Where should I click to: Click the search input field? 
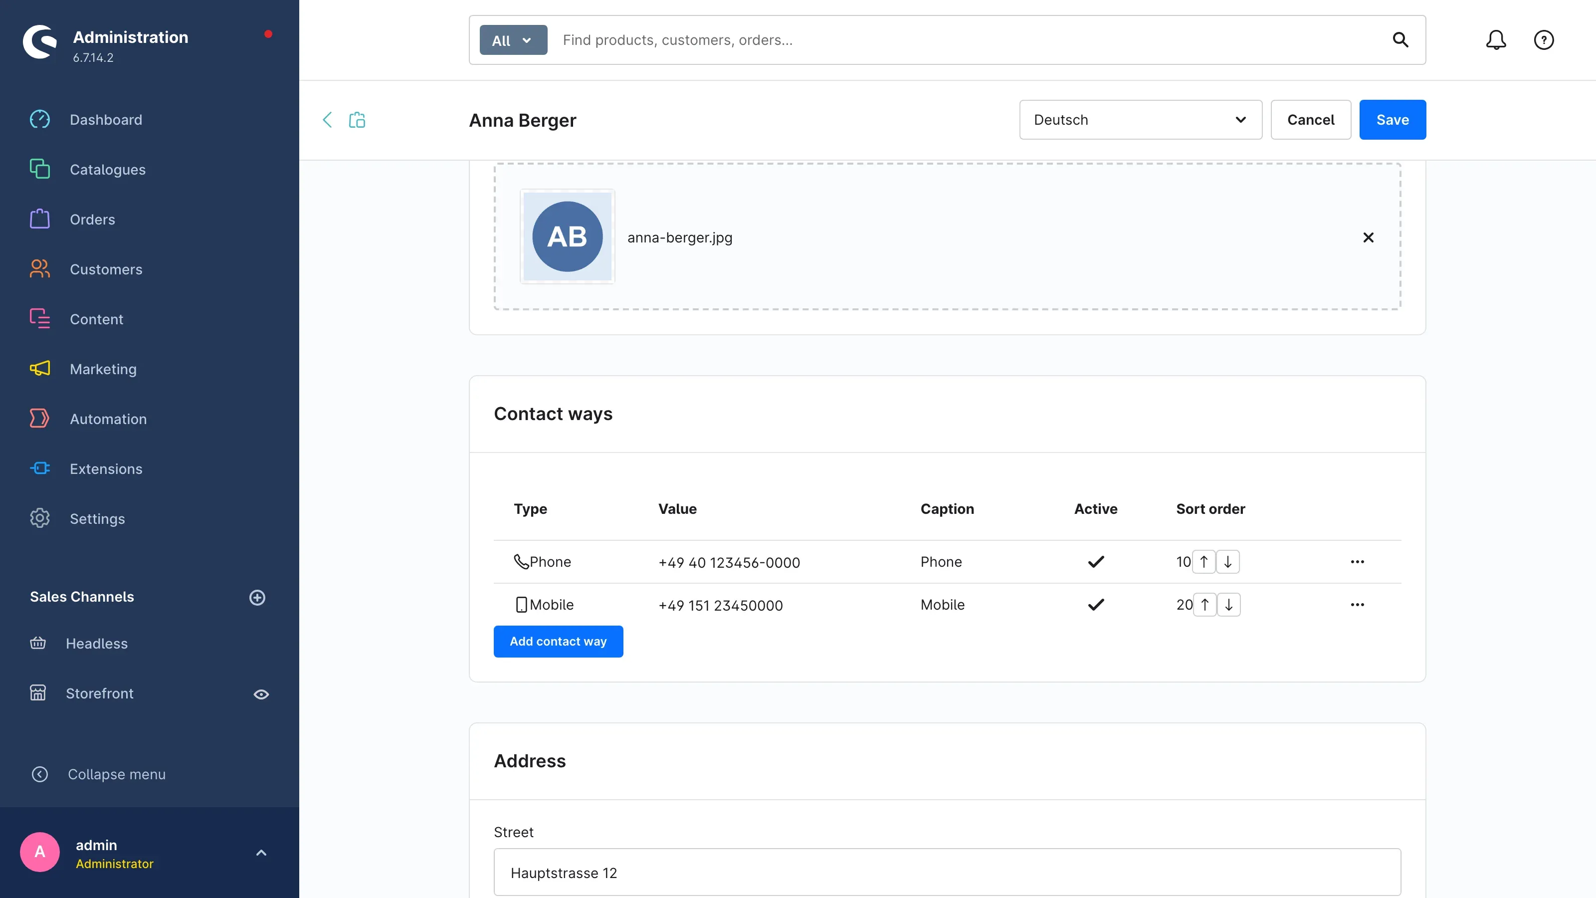coord(967,40)
